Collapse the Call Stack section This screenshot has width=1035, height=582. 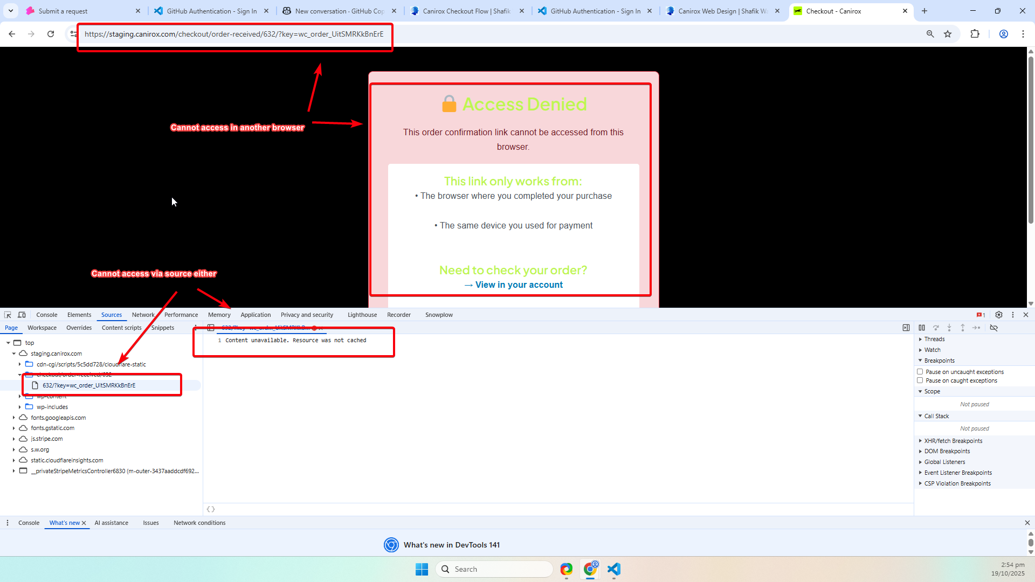[x=936, y=416]
